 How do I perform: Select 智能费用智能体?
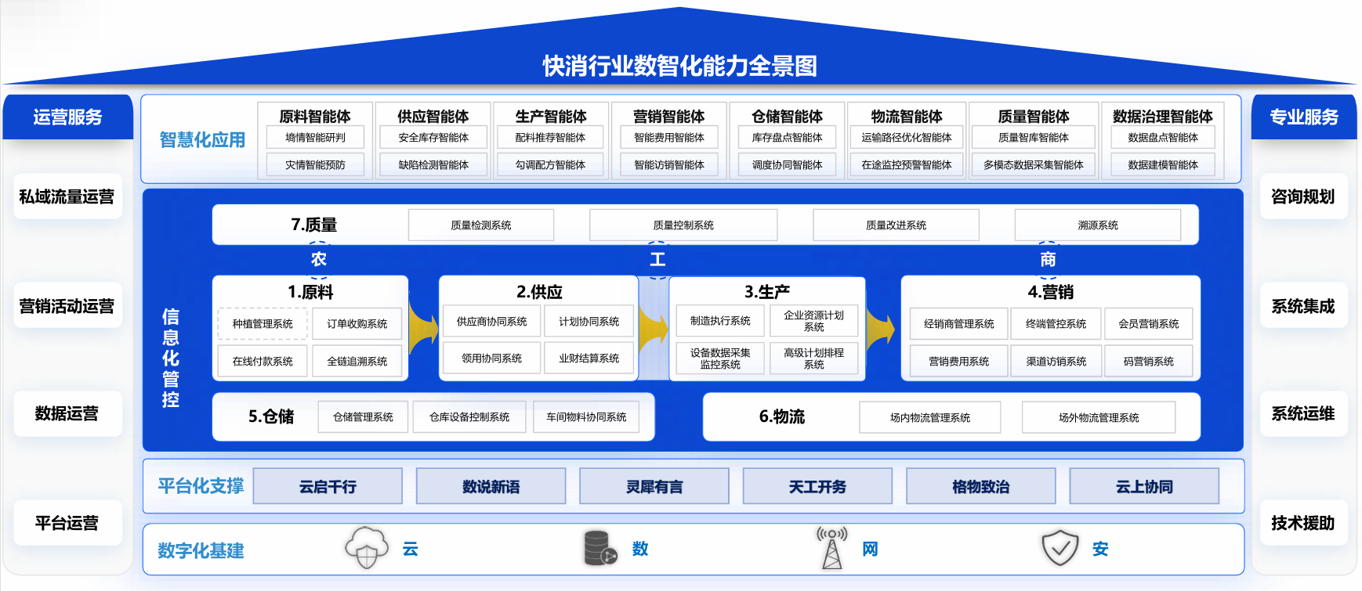[669, 138]
